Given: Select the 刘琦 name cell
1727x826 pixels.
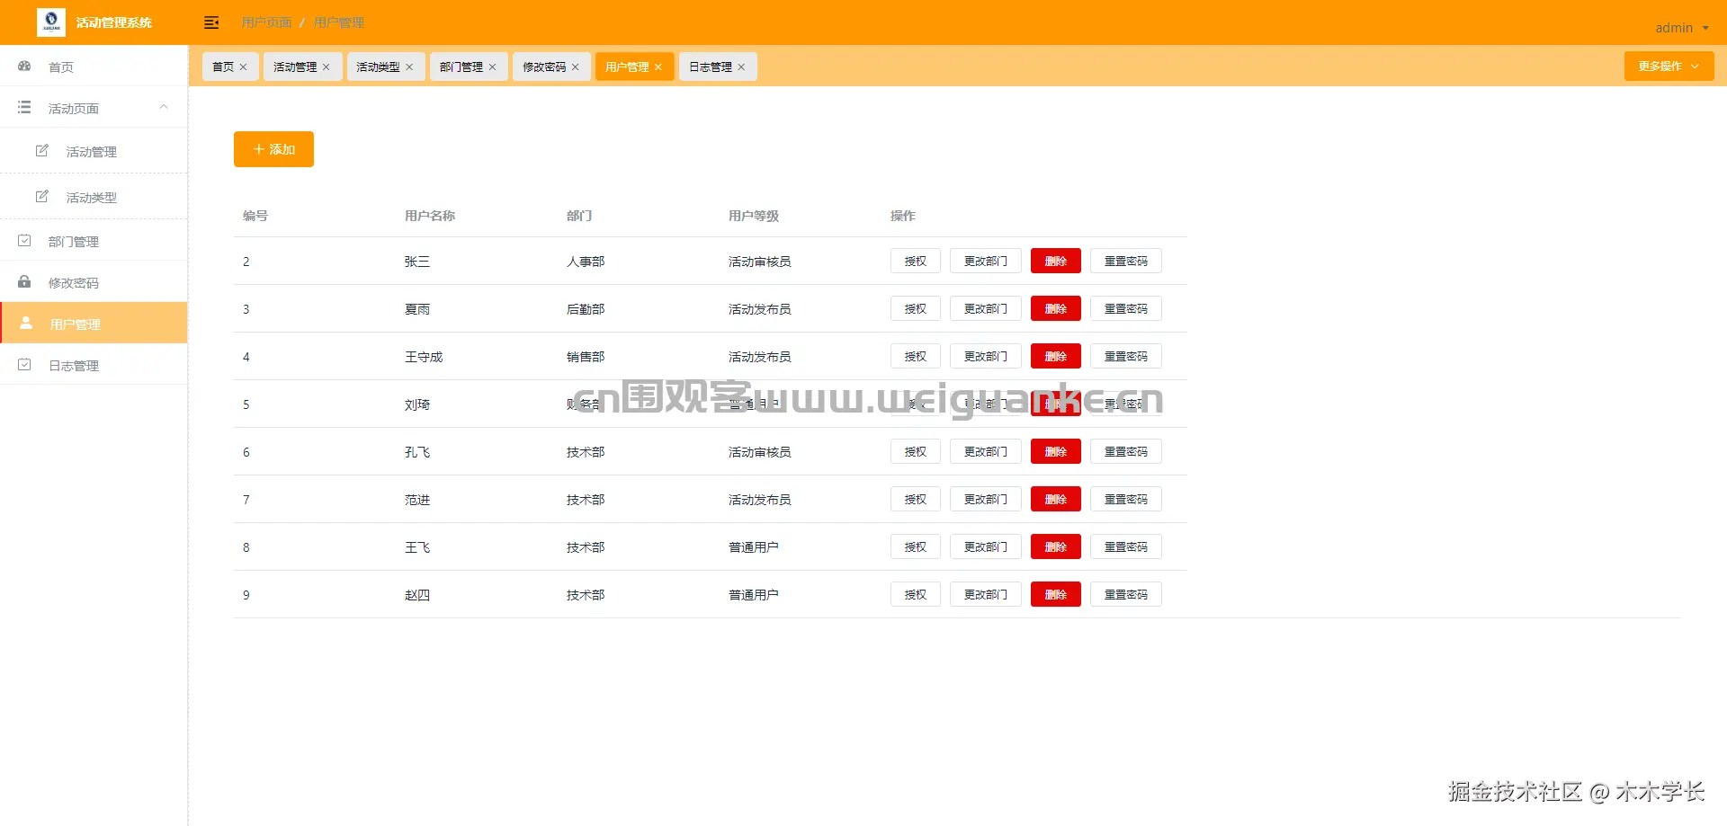Looking at the screenshot, I should [417, 404].
